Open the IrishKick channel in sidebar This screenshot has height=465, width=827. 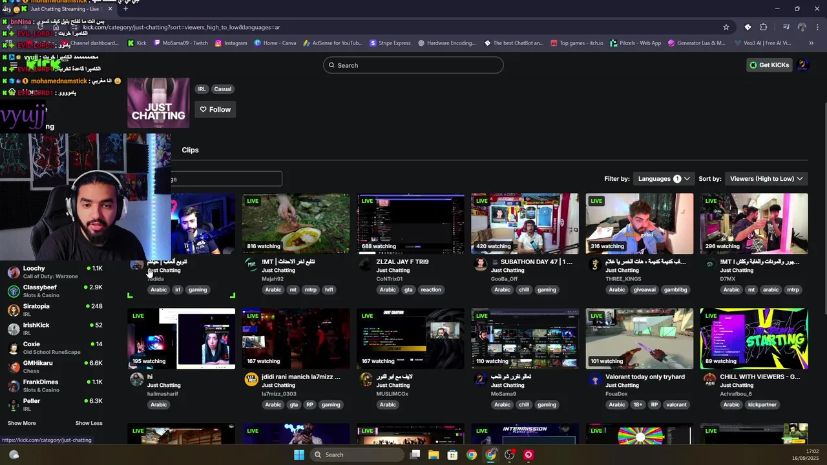55,329
